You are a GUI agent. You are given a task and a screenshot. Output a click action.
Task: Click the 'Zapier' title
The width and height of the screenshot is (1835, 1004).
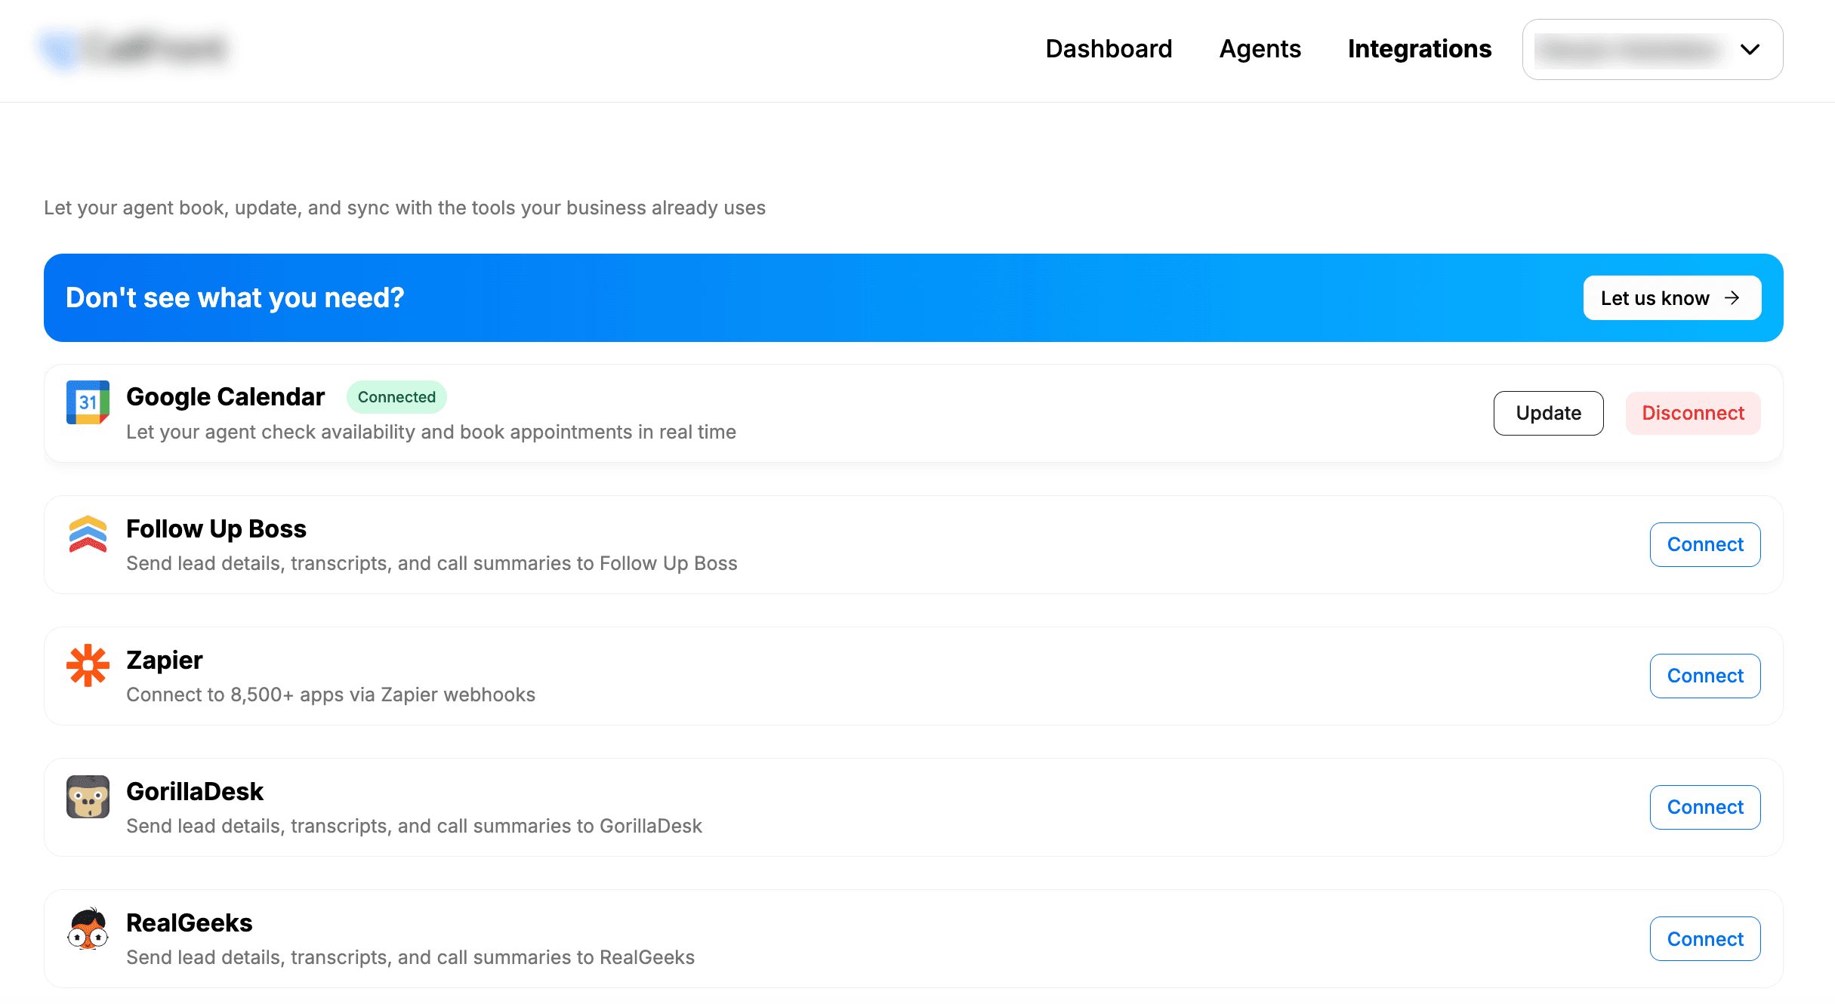(x=165, y=661)
